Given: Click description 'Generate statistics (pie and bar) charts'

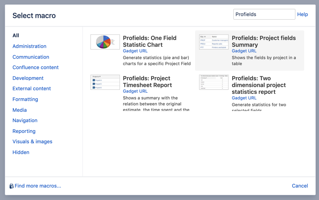Looking at the screenshot, I should pyautogui.click(x=157, y=61).
